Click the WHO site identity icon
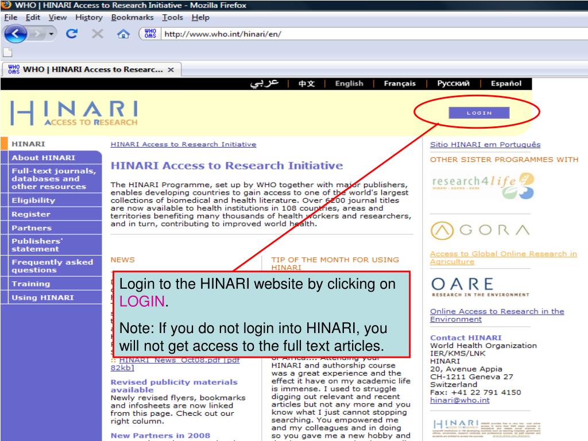The height and width of the screenshot is (441, 588). tap(150, 34)
